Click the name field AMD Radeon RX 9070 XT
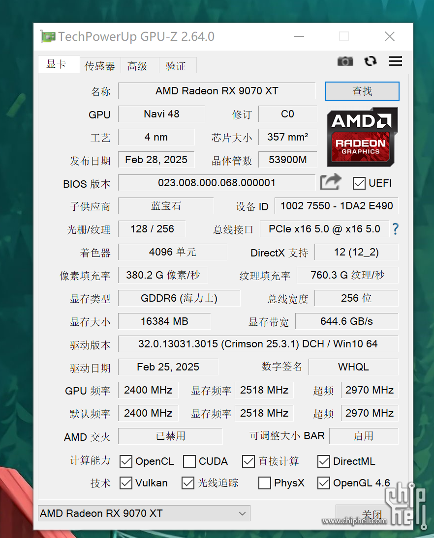Screen dimensions: 434x538 click(217, 91)
